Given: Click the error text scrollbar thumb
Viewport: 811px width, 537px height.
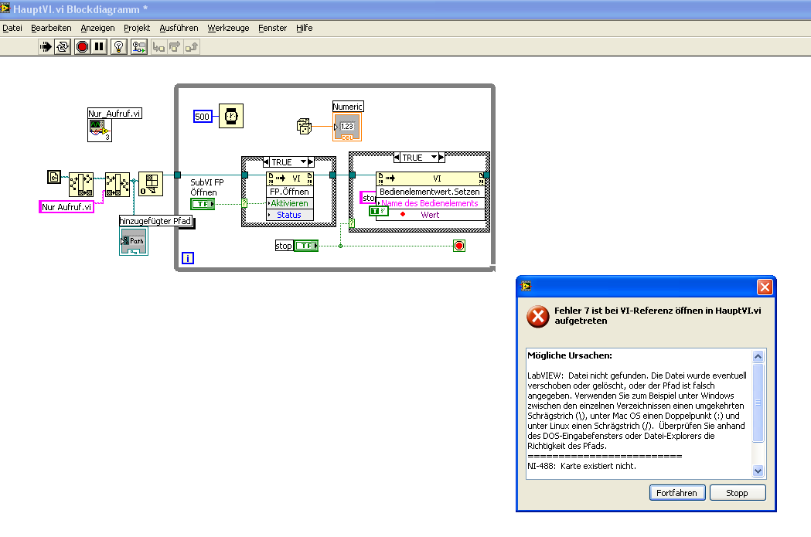Looking at the screenshot, I should pyautogui.click(x=758, y=403).
